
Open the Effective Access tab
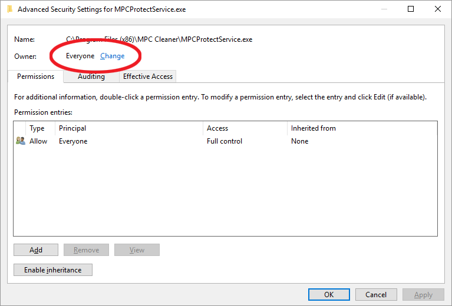(147, 76)
